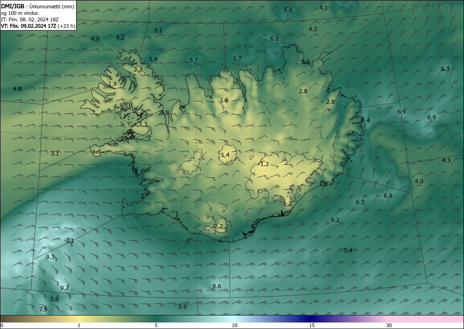Image resolution: width=464 pixels, height=329 pixels.
Task: Click the 3.1 value off the west coast
Action: 55,153
